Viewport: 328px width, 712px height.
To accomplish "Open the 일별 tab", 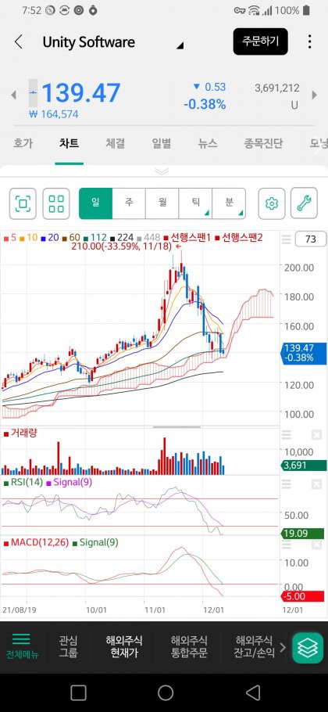I will pos(162,143).
